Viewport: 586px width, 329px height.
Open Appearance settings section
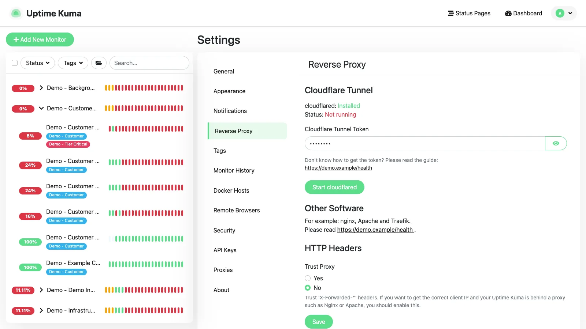247,91
